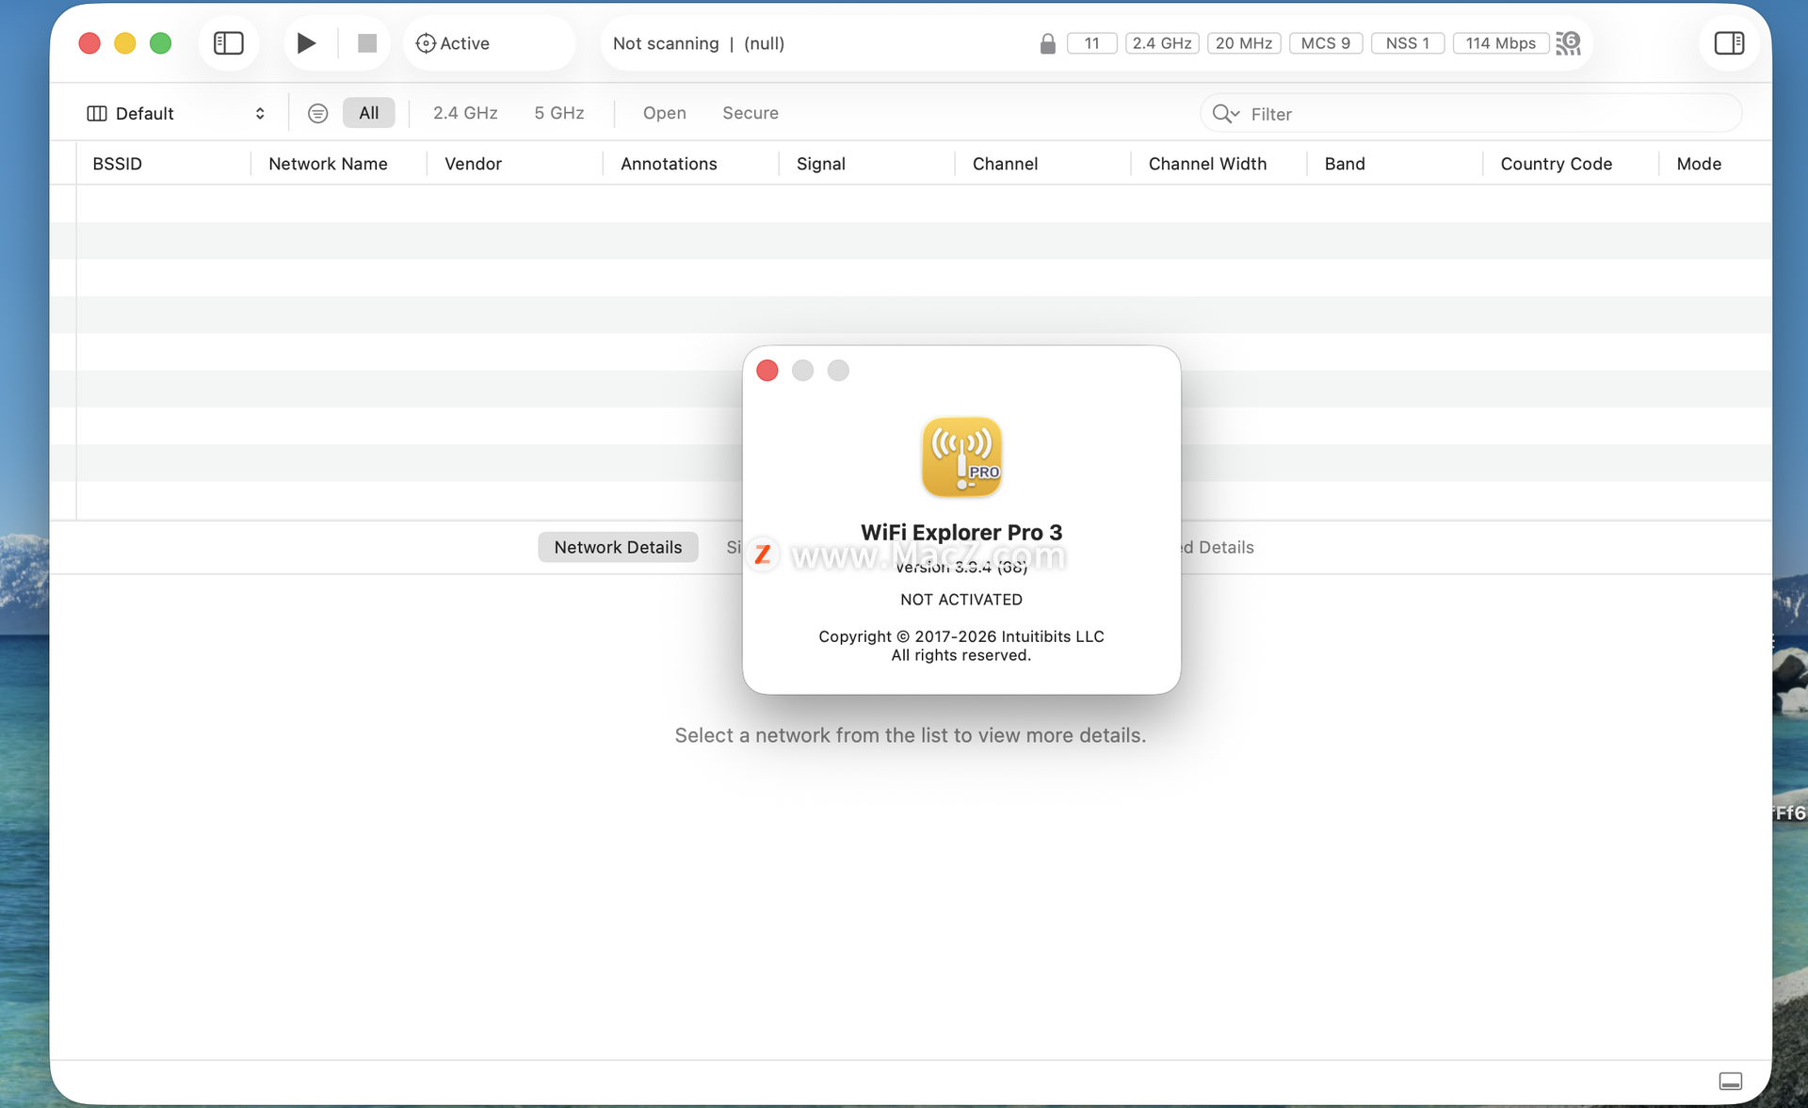Switch to Network Details tab

pyautogui.click(x=618, y=547)
